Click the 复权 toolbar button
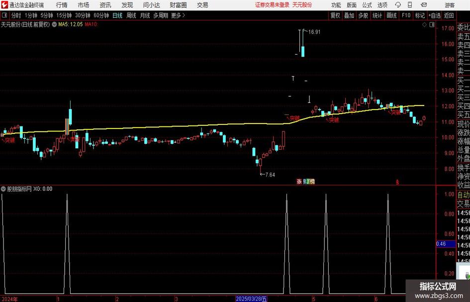Viewport: 470px width, 302px height. [x=335, y=15]
